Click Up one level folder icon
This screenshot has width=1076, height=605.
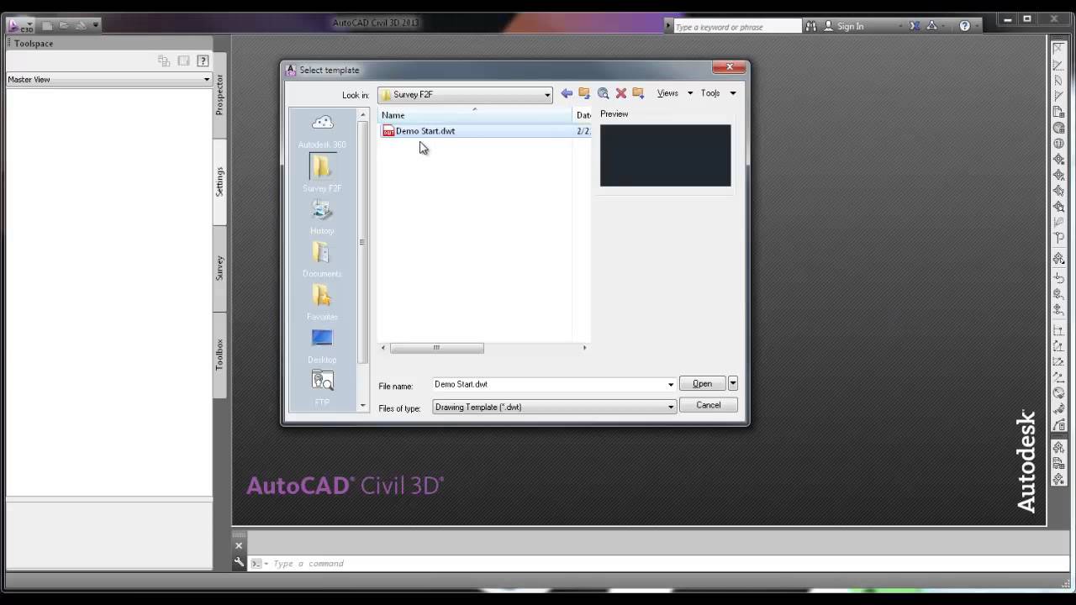pyautogui.click(x=584, y=93)
